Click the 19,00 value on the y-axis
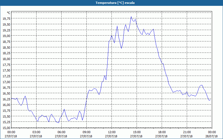The height and width of the screenshot is (139, 223). pyautogui.click(x=6, y=36)
